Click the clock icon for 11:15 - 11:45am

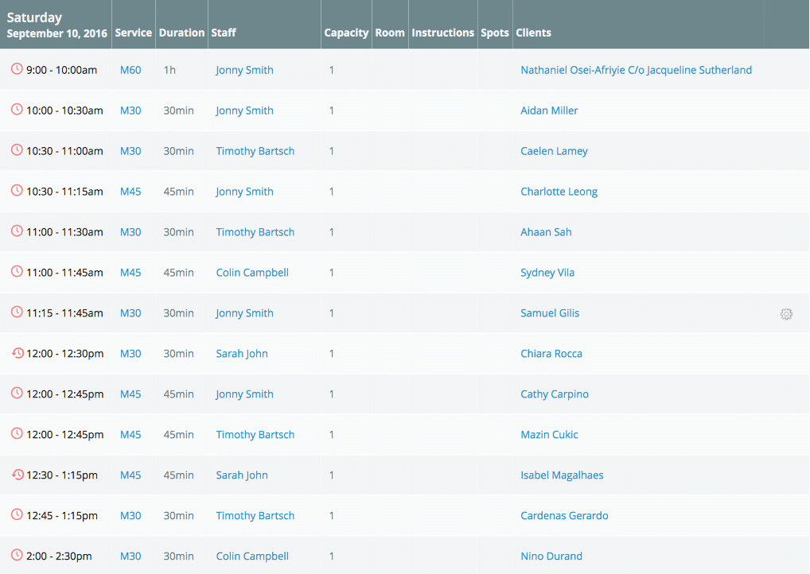(x=17, y=312)
